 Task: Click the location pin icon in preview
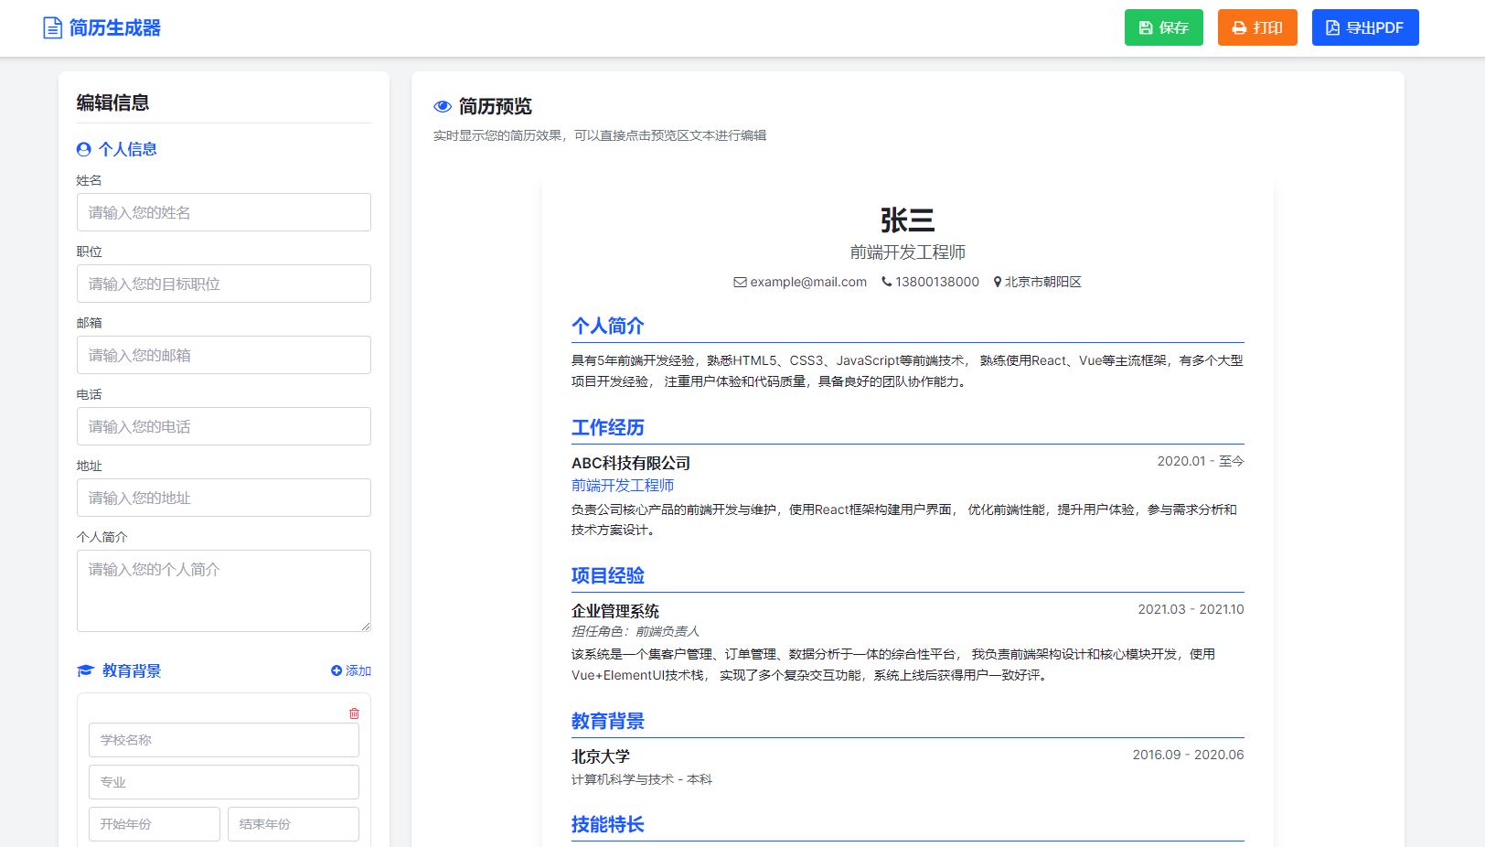coord(998,282)
